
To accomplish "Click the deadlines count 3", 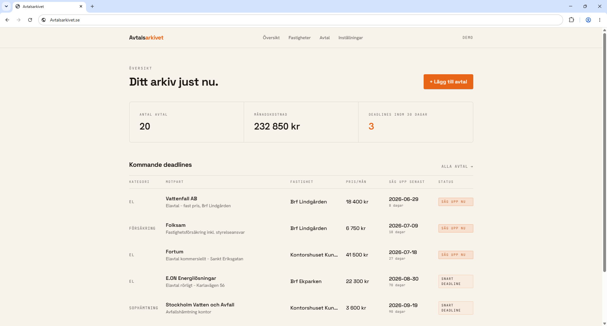I will click(x=371, y=126).
